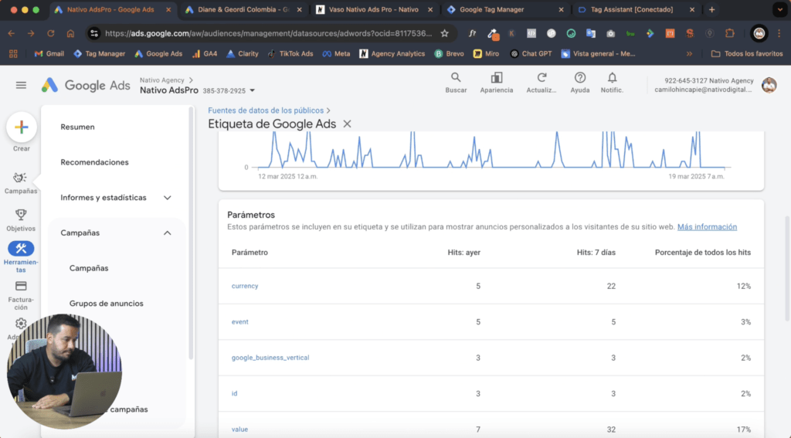
Task: Open Notificaciones bell icon
Action: 612,78
